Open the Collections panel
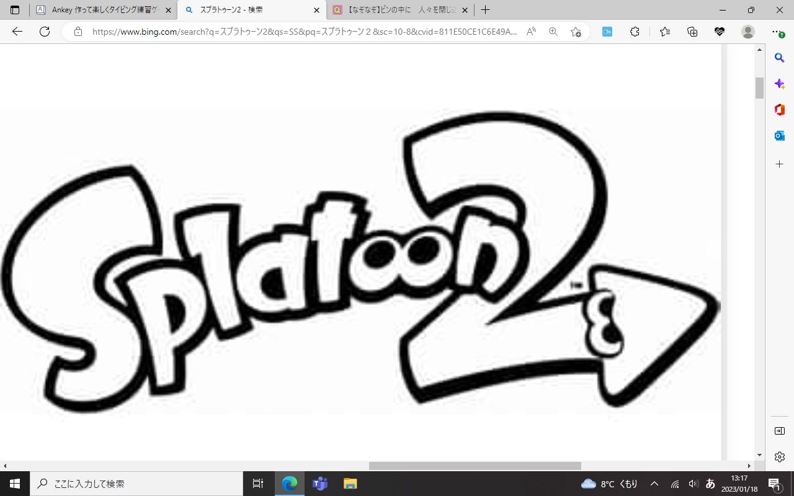Image resolution: width=794 pixels, height=496 pixels. click(x=692, y=32)
